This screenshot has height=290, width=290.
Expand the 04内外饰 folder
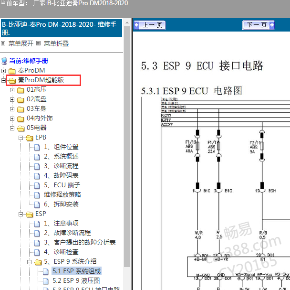[12, 119]
